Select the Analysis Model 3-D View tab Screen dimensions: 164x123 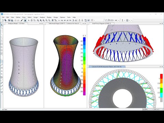pos(16,24)
